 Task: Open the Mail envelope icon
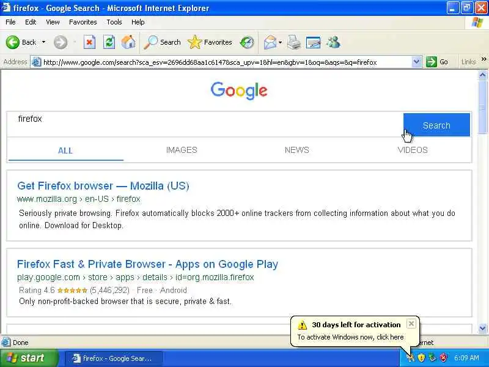click(270, 42)
